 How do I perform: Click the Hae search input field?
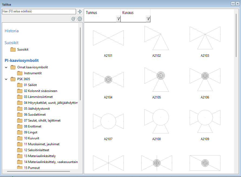(x=39, y=12)
